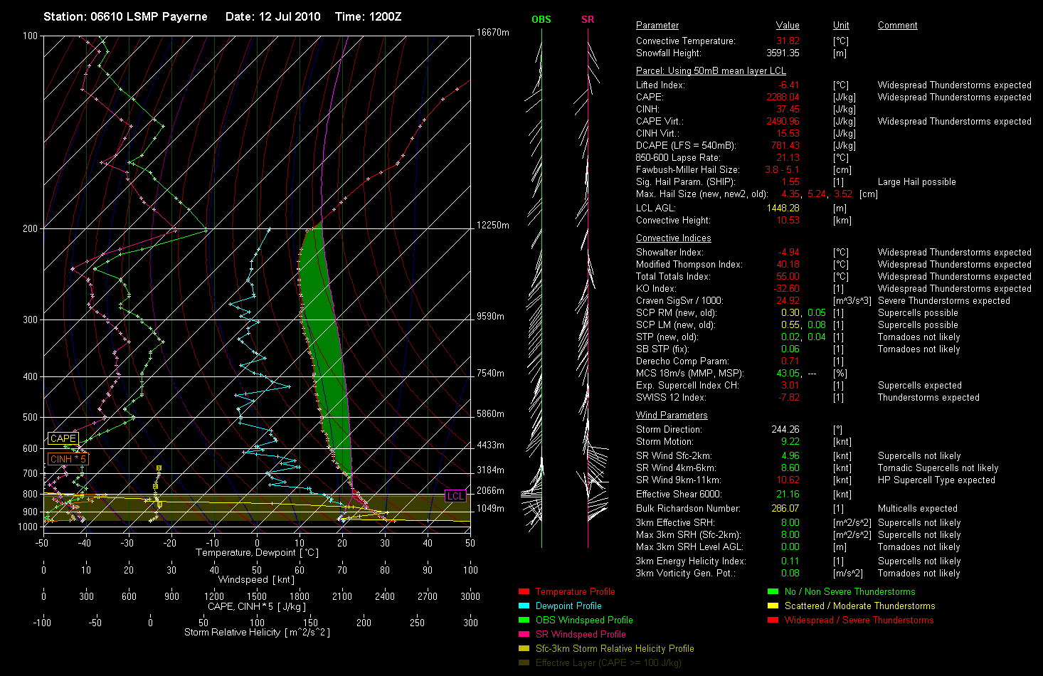The image size is (1043, 676).
Task: Click the Parameter column header
Action: pyautogui.click(x=657, y=26)
